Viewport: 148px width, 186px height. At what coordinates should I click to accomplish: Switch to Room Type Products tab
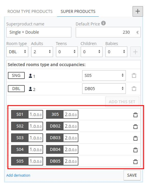(30, 11)
